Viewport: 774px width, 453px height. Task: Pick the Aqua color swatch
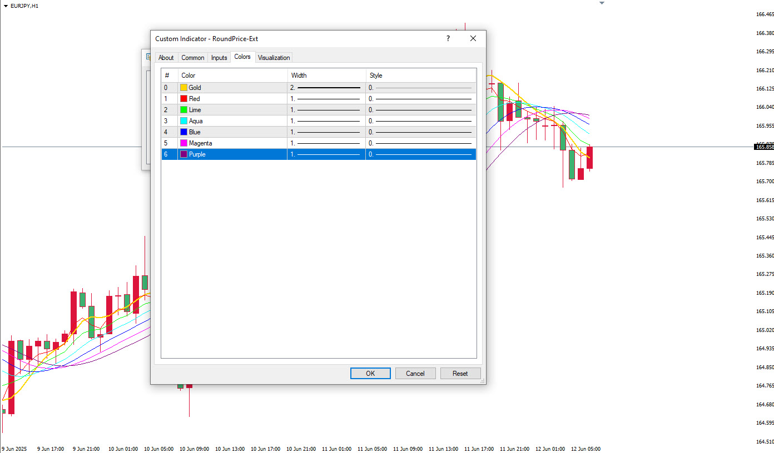(183, 121)
